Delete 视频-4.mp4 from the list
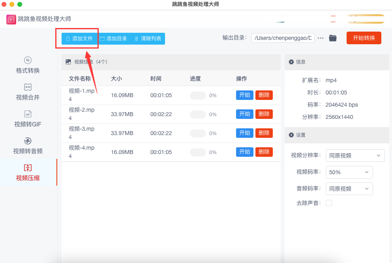The height and width of the screenshot is (263, 392). [264, 152]
